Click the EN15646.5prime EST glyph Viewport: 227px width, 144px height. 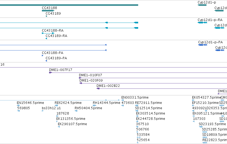(x=18, y=105)
